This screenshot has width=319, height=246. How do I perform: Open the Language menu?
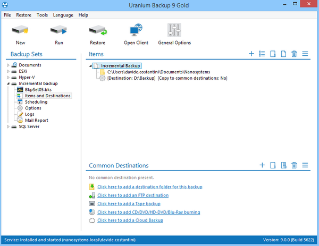(63, 15)
